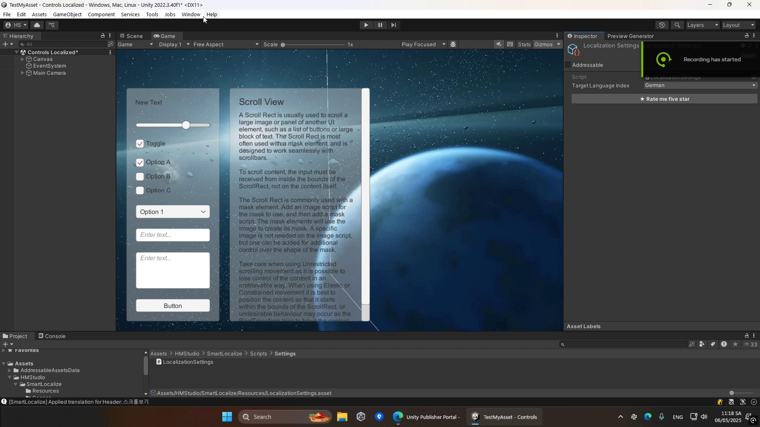This screenshot has height=427, width=760.
Task: Open the Assets menu
Action: (39, 14)
